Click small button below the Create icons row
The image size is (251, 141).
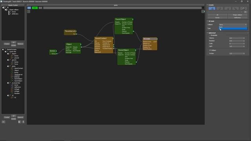[245, 12]
